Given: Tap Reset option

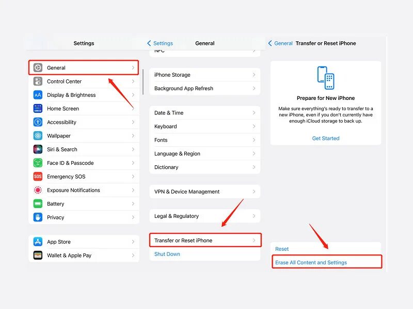Looking at the screenshot, I should tap(282, 249).
